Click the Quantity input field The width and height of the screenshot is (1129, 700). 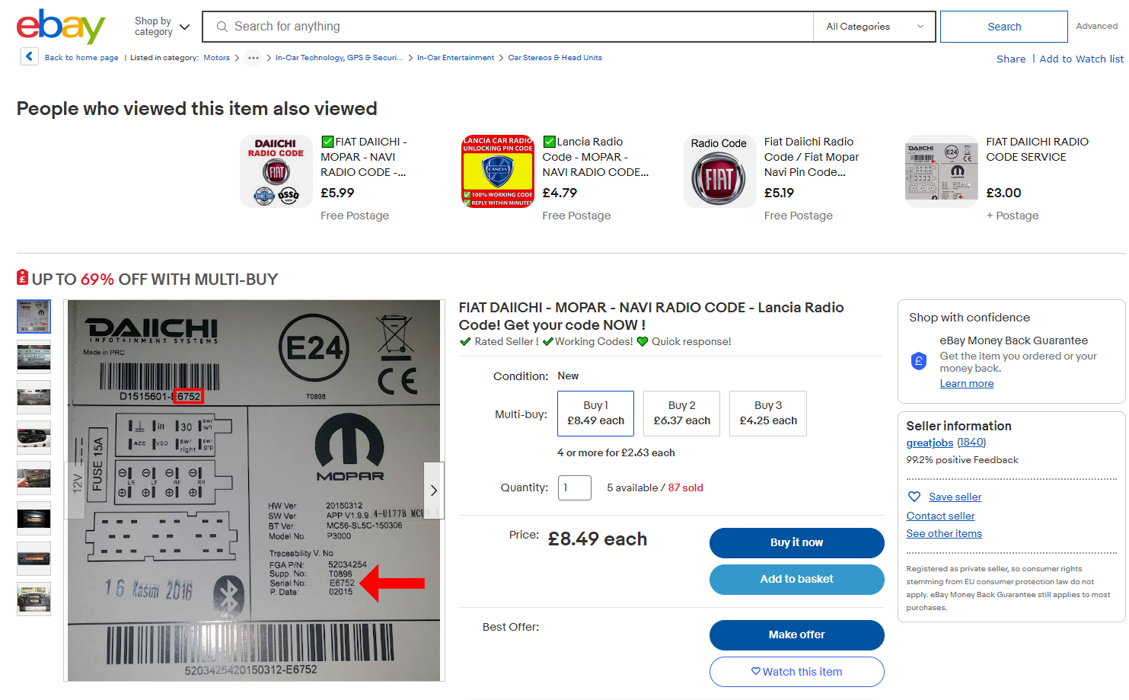[x=574, y=487]
